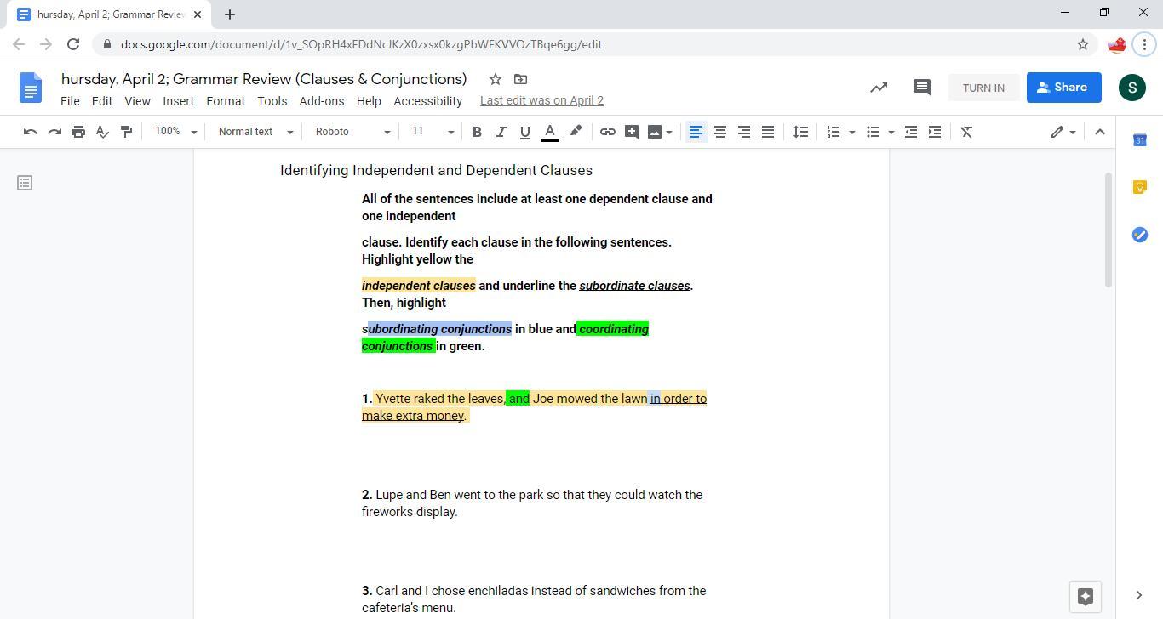Toggle Bold formatting
1163x619 pixels.
pyautogui.click(x=477, y=132)
